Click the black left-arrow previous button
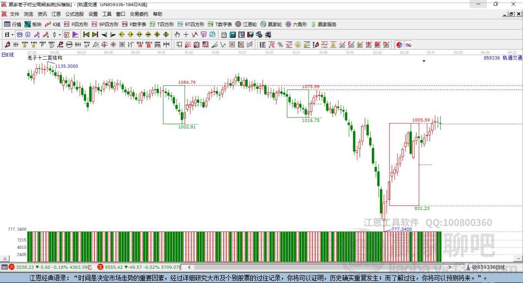This screenshot has width=523, height=283. pos(104,34)
